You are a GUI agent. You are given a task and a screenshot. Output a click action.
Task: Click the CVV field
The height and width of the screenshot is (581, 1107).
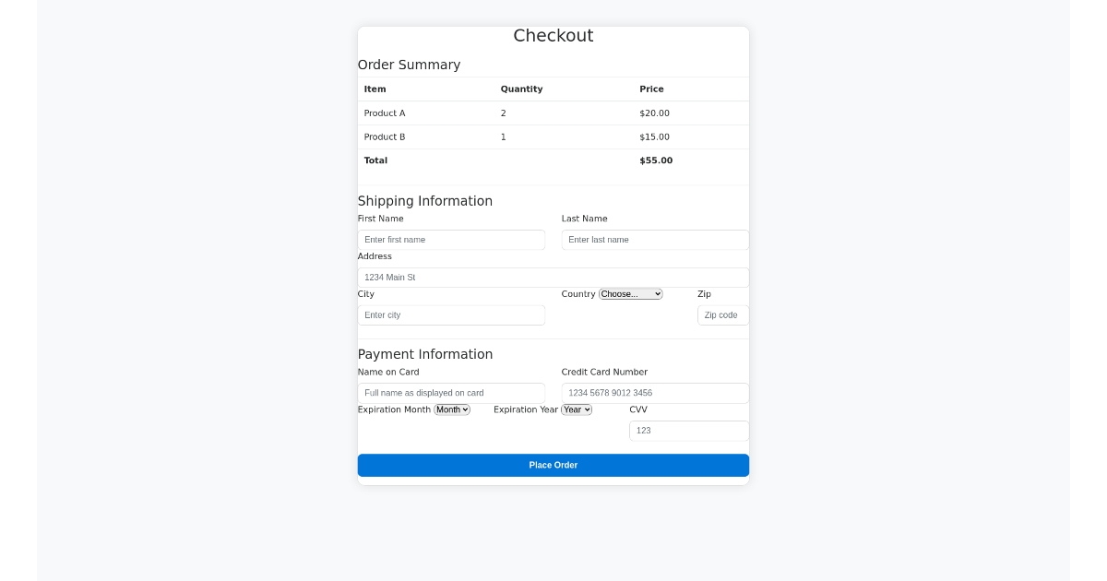click(x=688, y=430)
